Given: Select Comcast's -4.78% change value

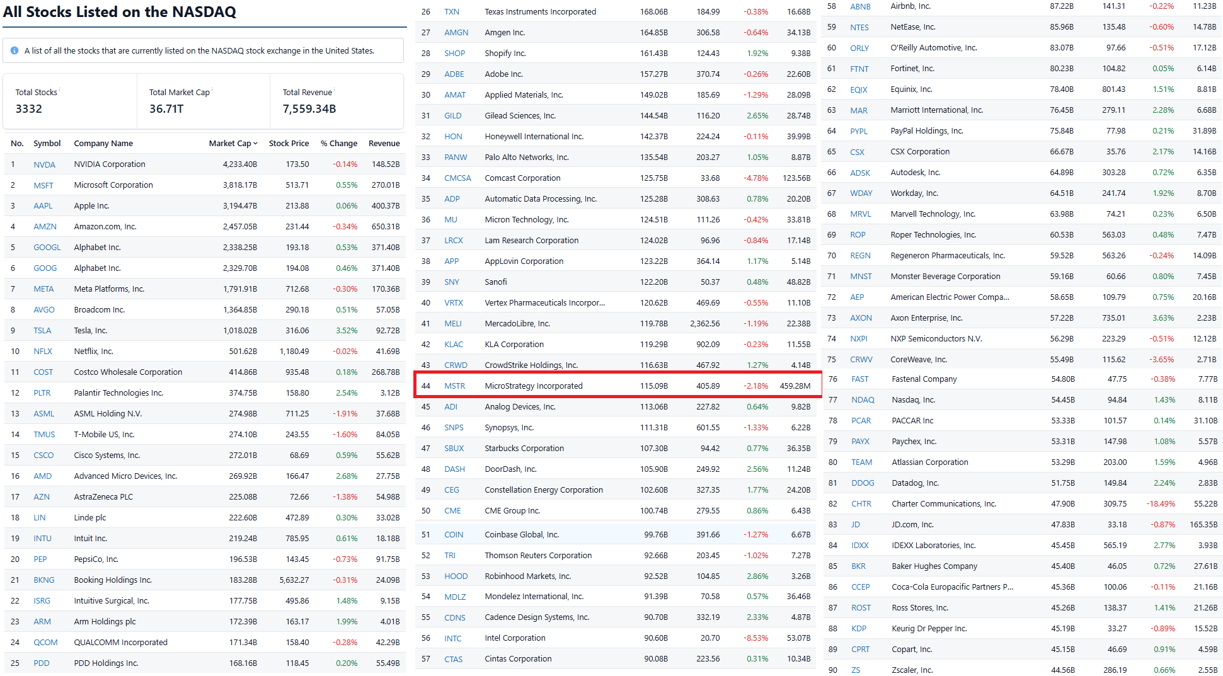Looking at the screenshot, I should click(755, 178).
